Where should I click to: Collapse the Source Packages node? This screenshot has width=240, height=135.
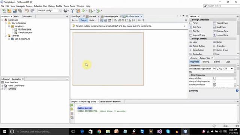(x=6, y=23)
